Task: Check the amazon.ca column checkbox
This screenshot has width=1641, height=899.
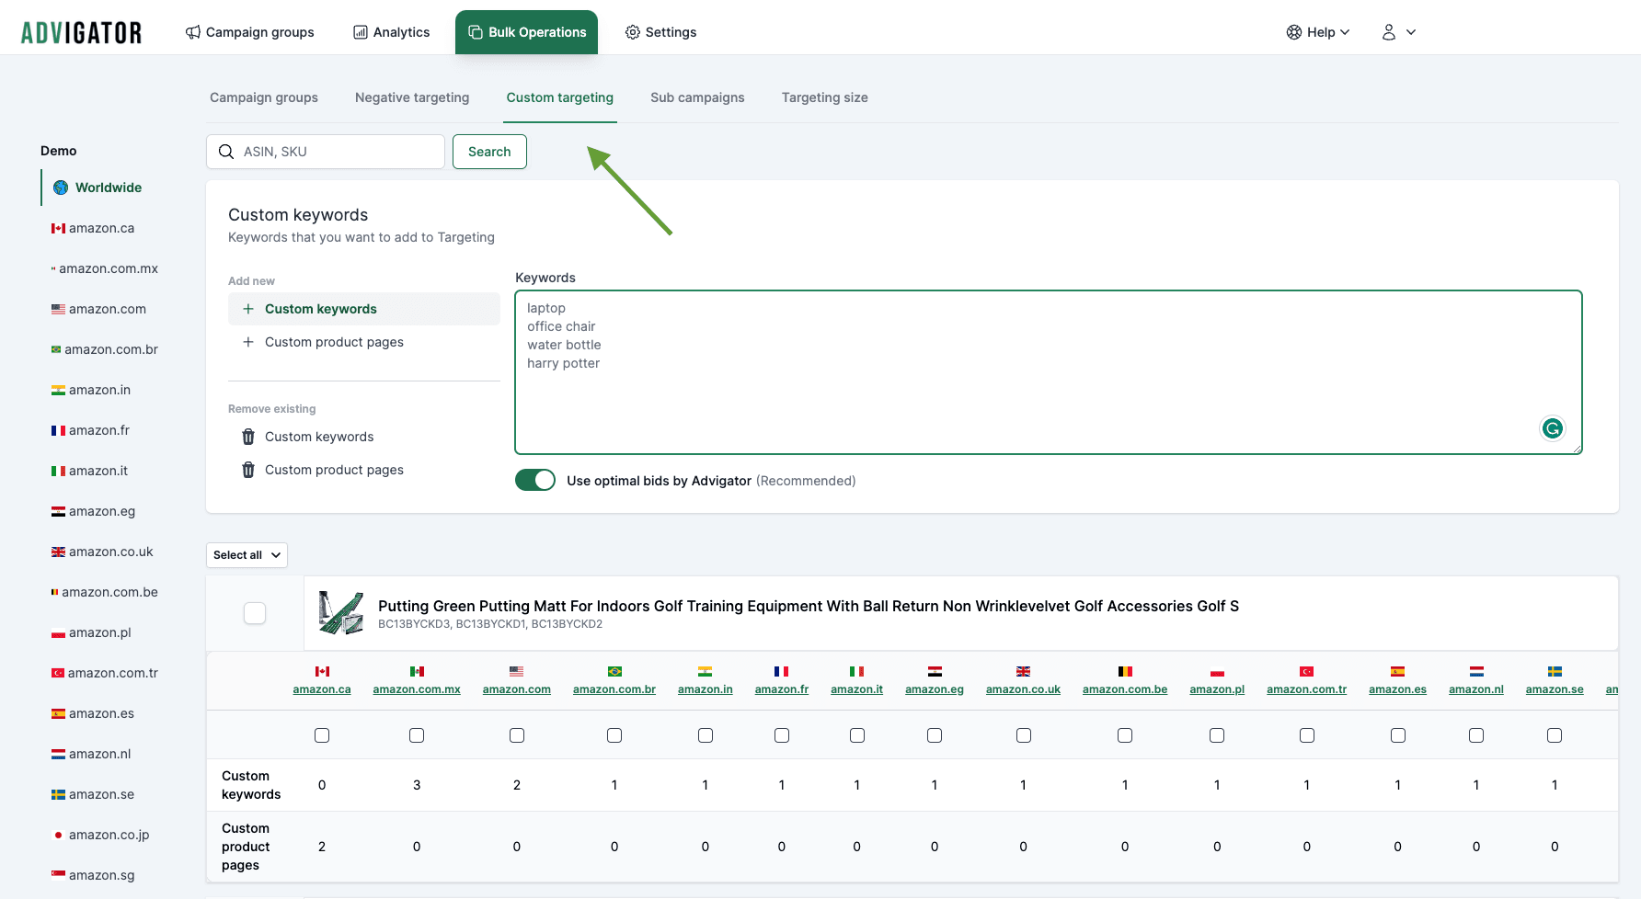Action: [322, 735]
